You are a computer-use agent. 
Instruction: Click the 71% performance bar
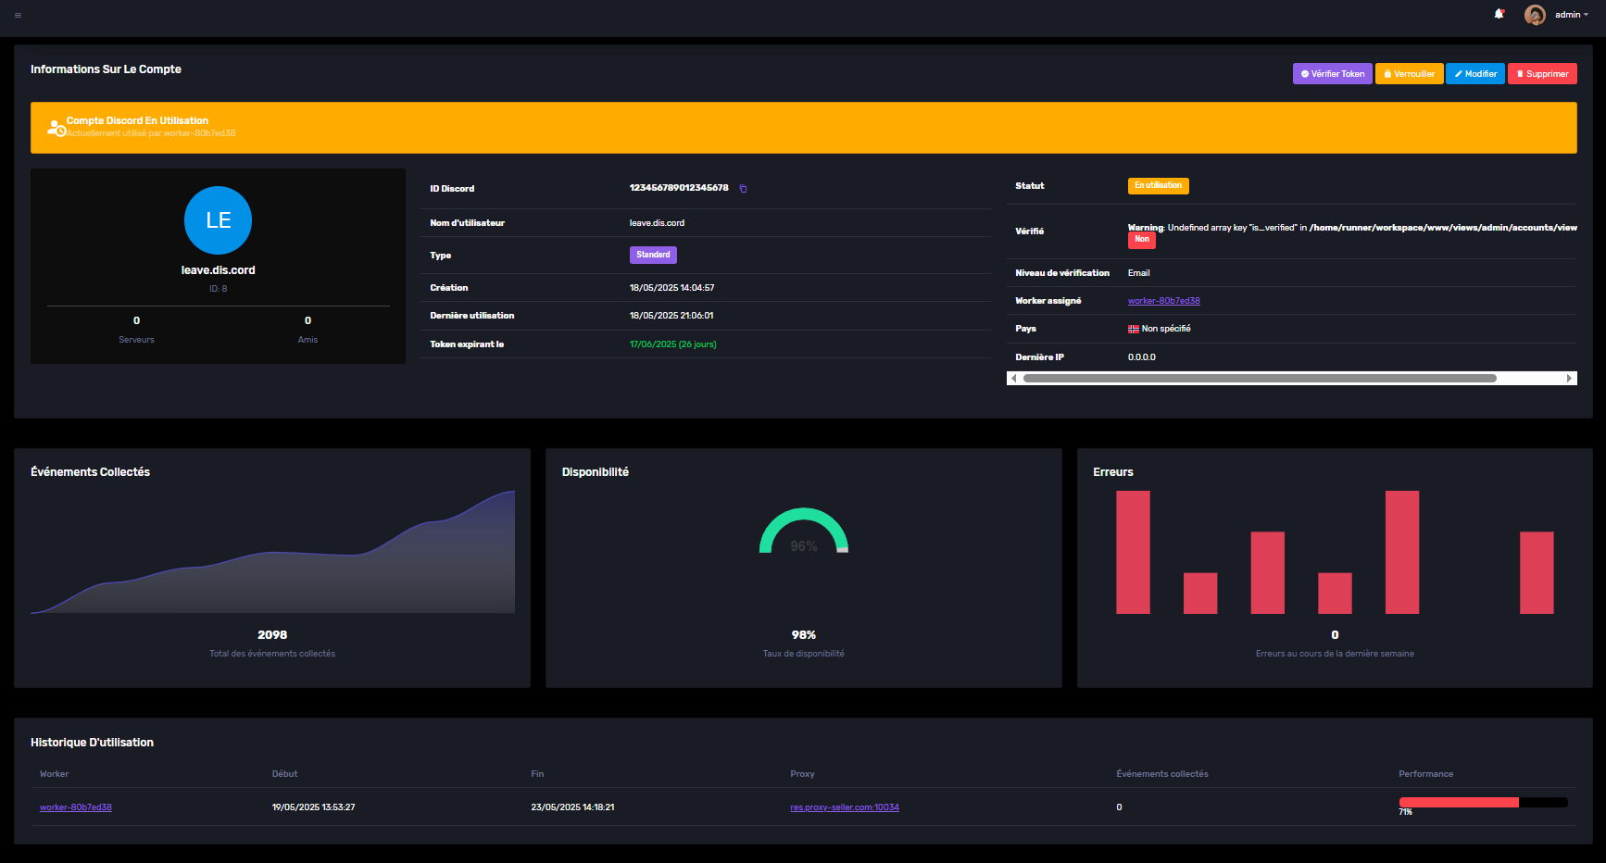pyautogui.click(x=1459, y=802)
